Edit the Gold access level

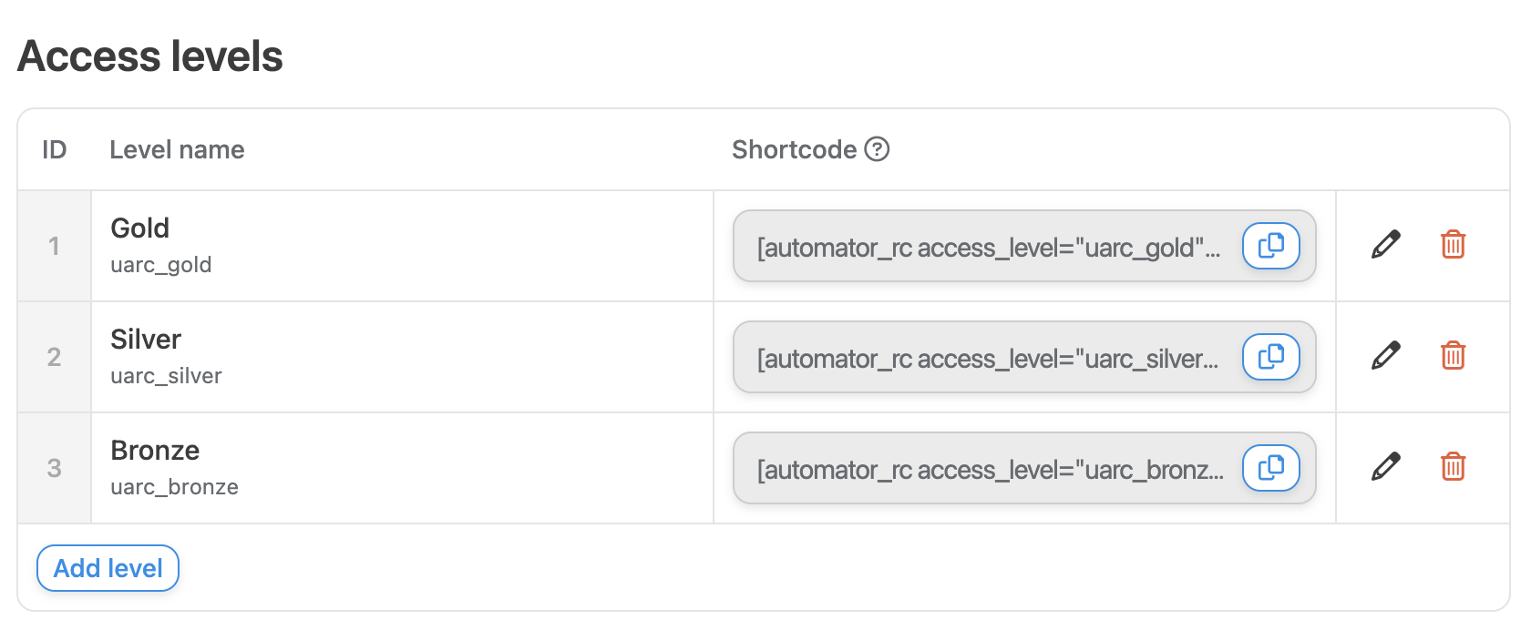(x=1385, y=245)
